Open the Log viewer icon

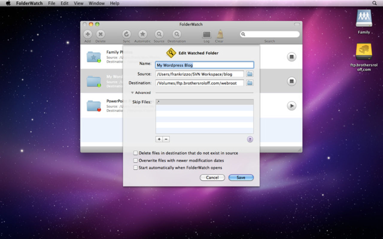[206, 34]
